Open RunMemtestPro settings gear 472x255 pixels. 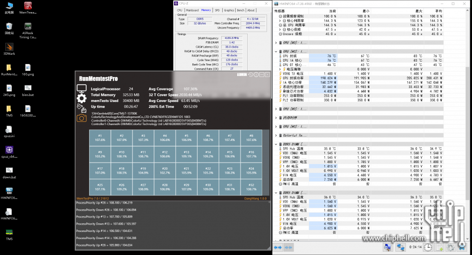tap(81, 98)
